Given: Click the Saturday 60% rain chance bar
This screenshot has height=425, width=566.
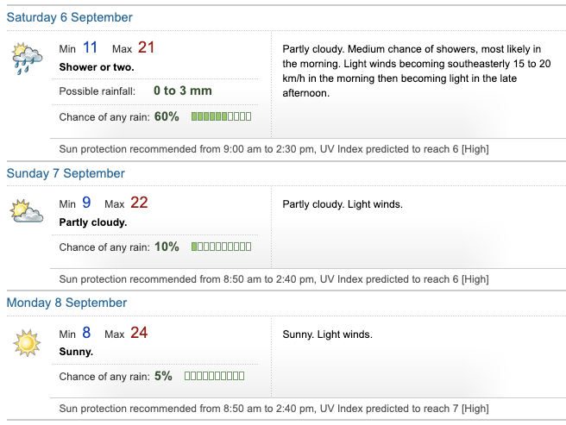Looking at the screenshot, I should point(221,116).
